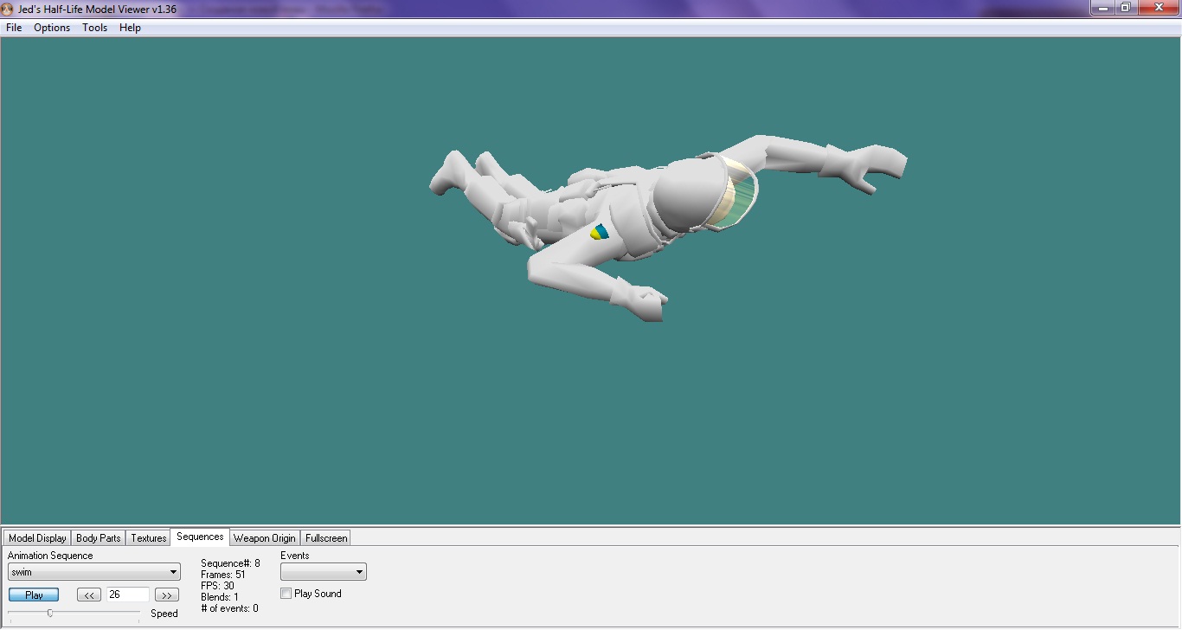Enable the Play Sound checkbox
The width and height of the screenshot is (1182, 630).
coord(286,594)
